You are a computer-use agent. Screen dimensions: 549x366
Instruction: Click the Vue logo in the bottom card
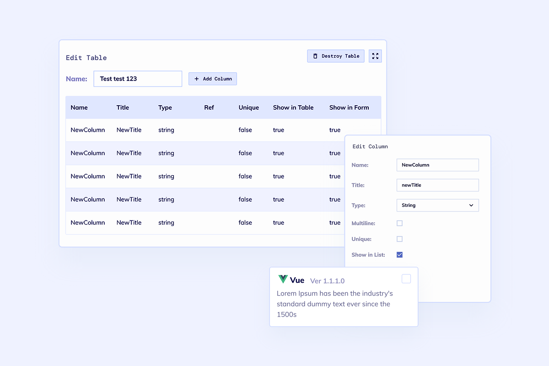(x=283, y=279)
